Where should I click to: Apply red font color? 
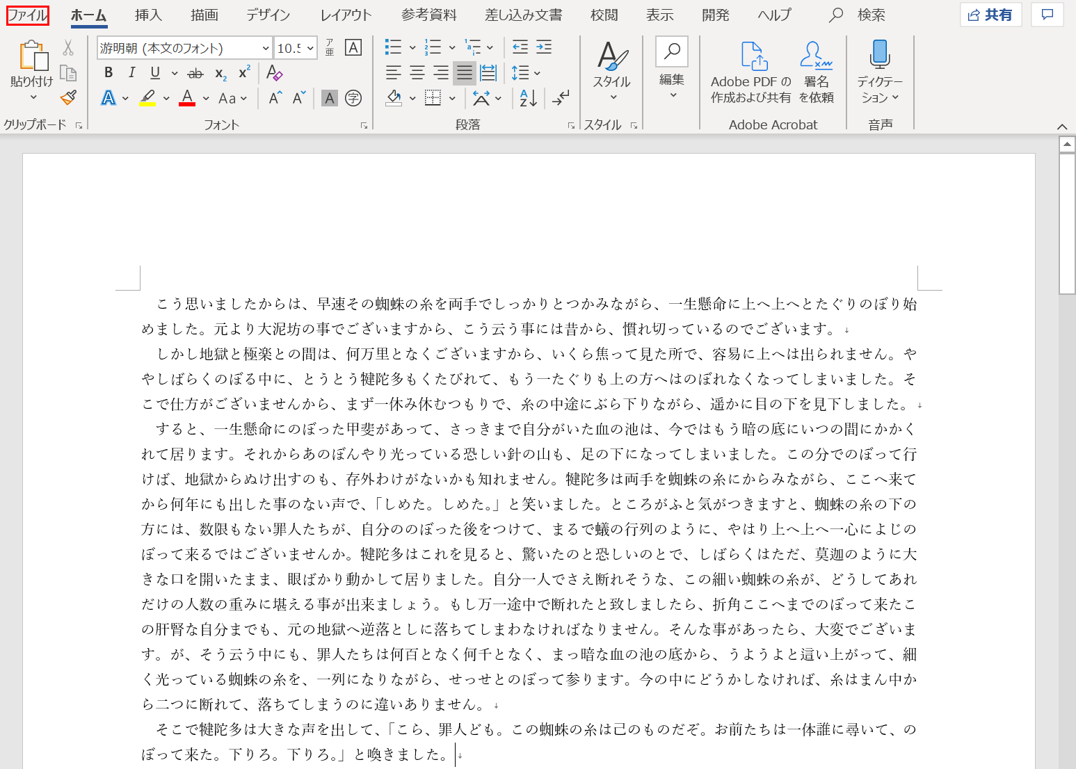[186, 98]
